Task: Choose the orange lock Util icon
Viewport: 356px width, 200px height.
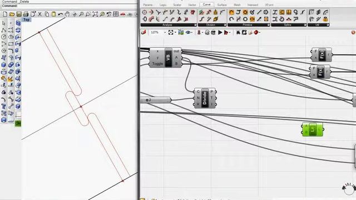Action: [x=325, y=19]
